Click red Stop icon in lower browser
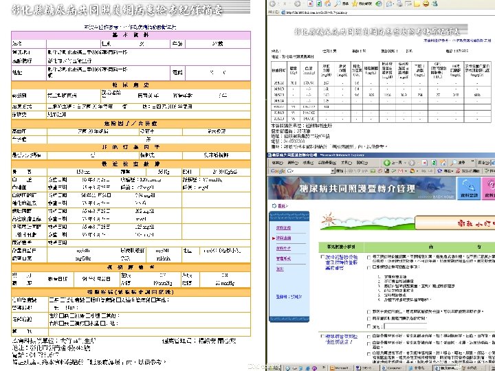Screen dimensions: 495x371 [x=425, y=163]
